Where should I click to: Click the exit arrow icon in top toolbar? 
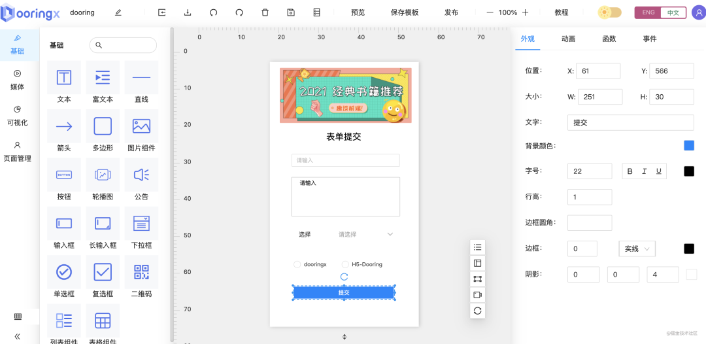click(x=161, y=12)
